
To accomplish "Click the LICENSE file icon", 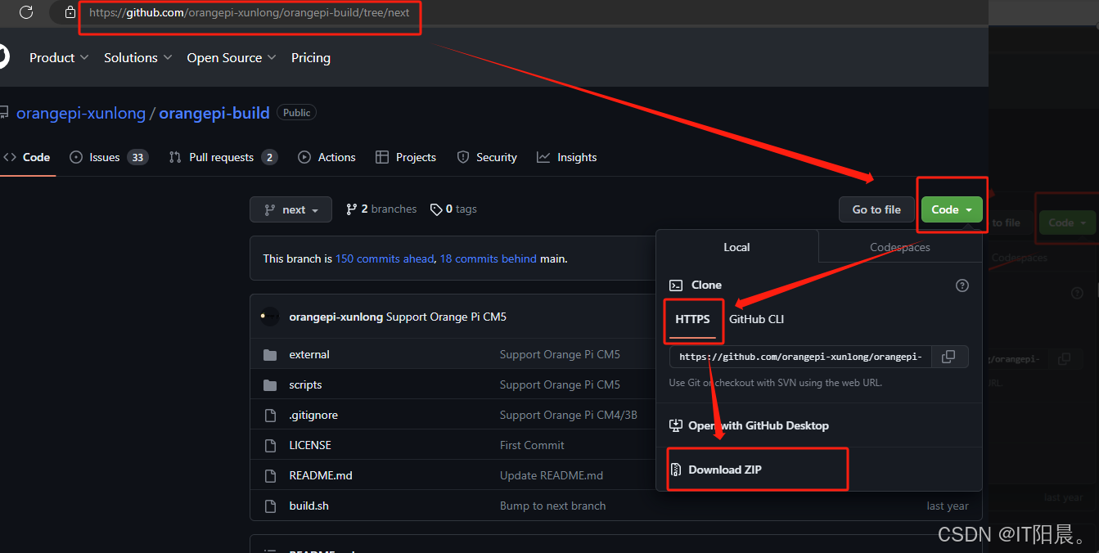I will [270, 445].
